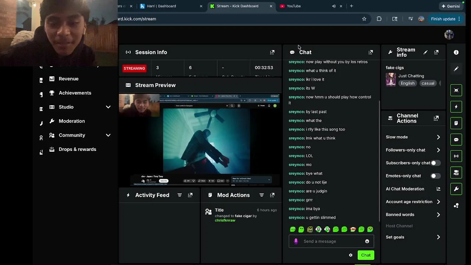Click the Just Chatting category thumbnail
Screen dimensions: 471x265
(391, 79)
